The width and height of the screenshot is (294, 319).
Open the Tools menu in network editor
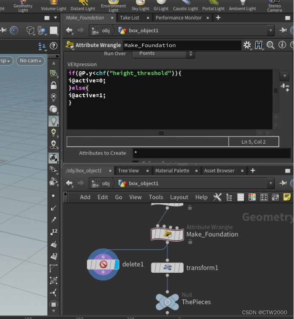pyautogui.click(x=156, y=197)
